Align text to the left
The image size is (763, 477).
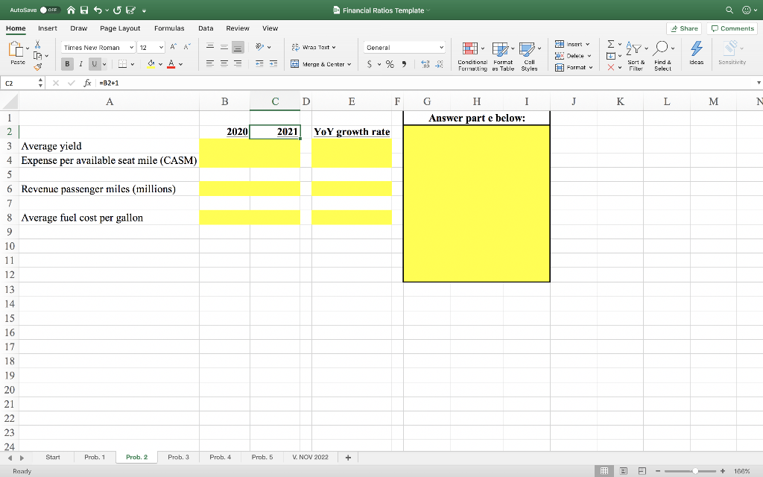[209, 64]
